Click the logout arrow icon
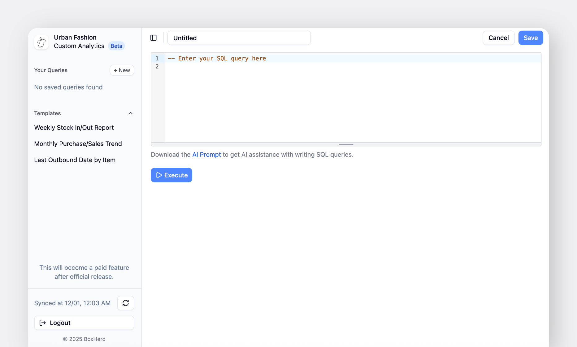Screen dimensions: 577x347 [43, 323]
